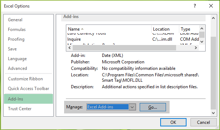This screenshot has width=220, height=130.
Task: Click the Help question mark icon
Action: pyautogui.click(x=194, y=6)
